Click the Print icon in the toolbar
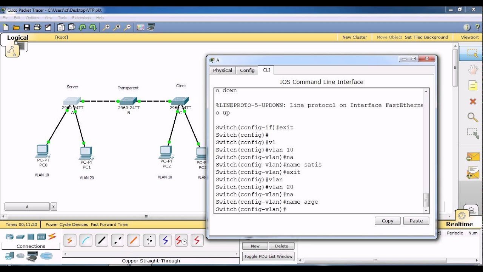Screen dimensions: 483x272 coord(37,27)
